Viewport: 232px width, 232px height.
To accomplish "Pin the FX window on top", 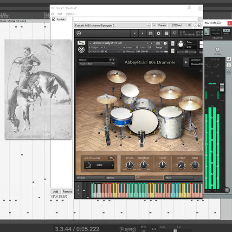I will [189, 8].
